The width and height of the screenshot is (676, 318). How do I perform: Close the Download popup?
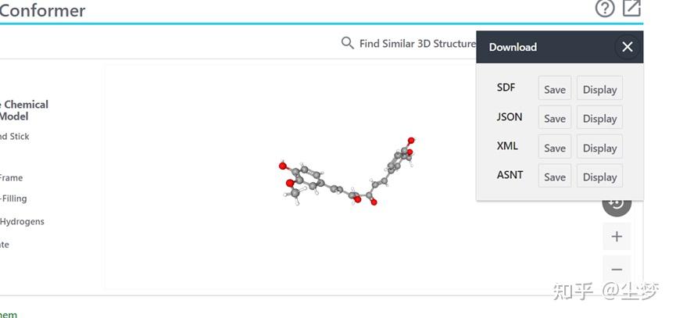(627, 47)
